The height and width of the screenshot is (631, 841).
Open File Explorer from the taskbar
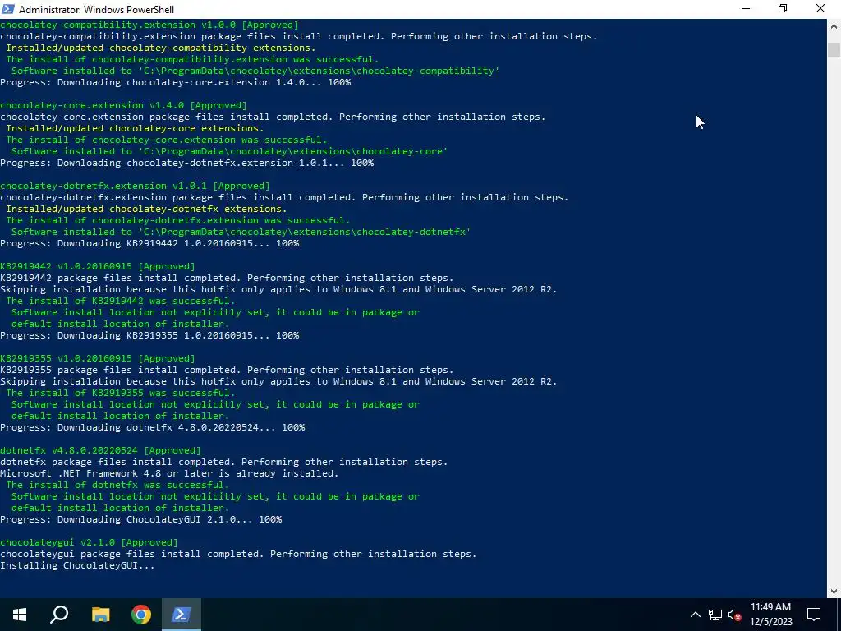pyautogui.click(x=100, y=615)
